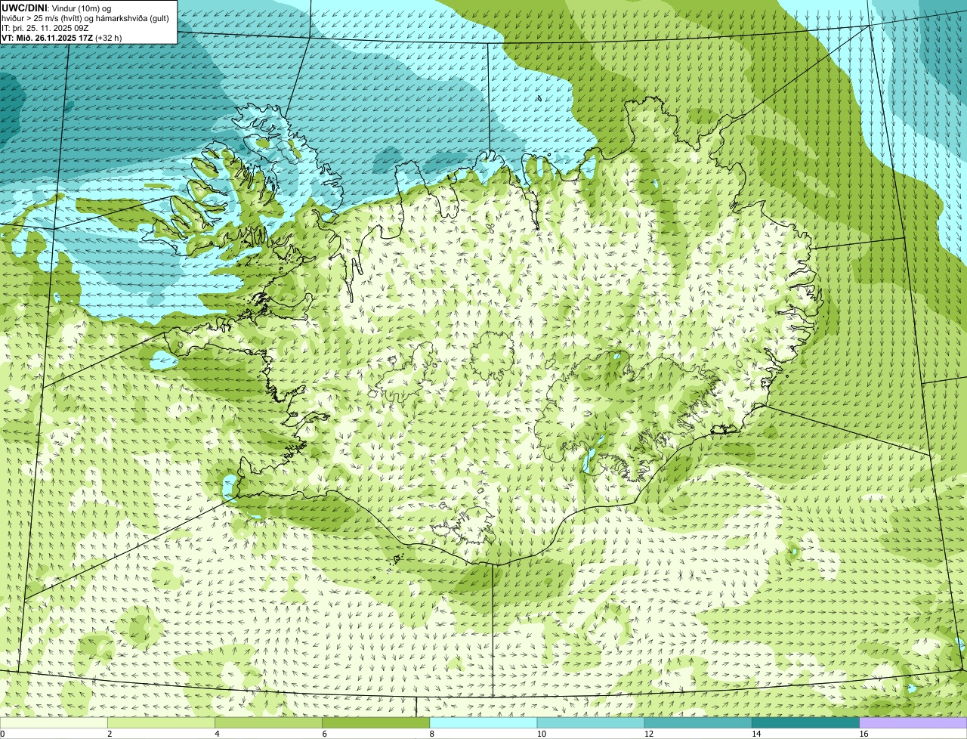Click the "VT: Mið. 26.11.2025 17Z (+32 h)" line

62,37
